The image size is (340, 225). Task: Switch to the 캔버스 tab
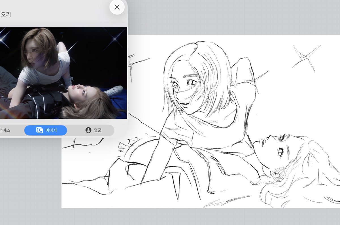5,130
